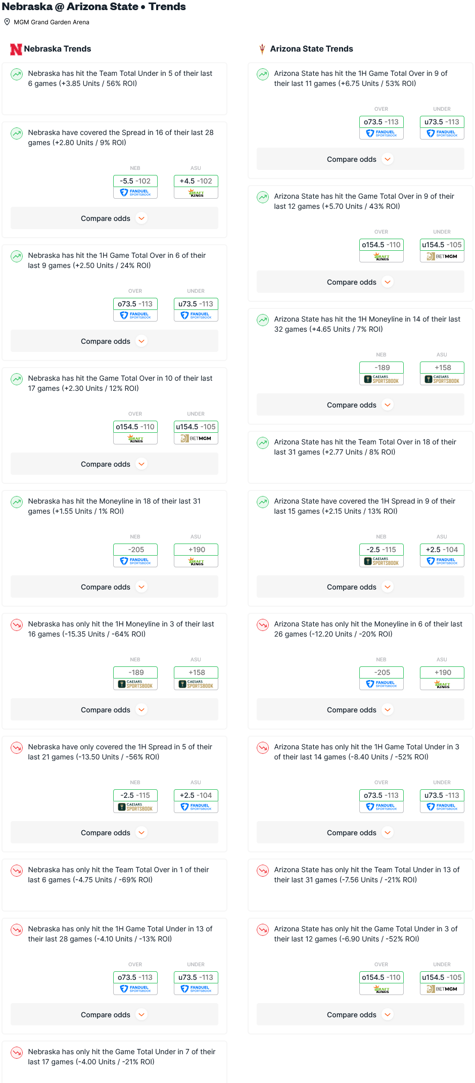The width and height of the screenshot is (475, 1083).
Task: Click the FanDuel logo under Nebraska -5.5 spread
Action: [135, 193]
